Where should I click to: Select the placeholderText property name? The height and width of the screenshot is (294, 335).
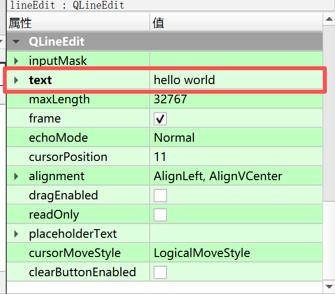72,234
